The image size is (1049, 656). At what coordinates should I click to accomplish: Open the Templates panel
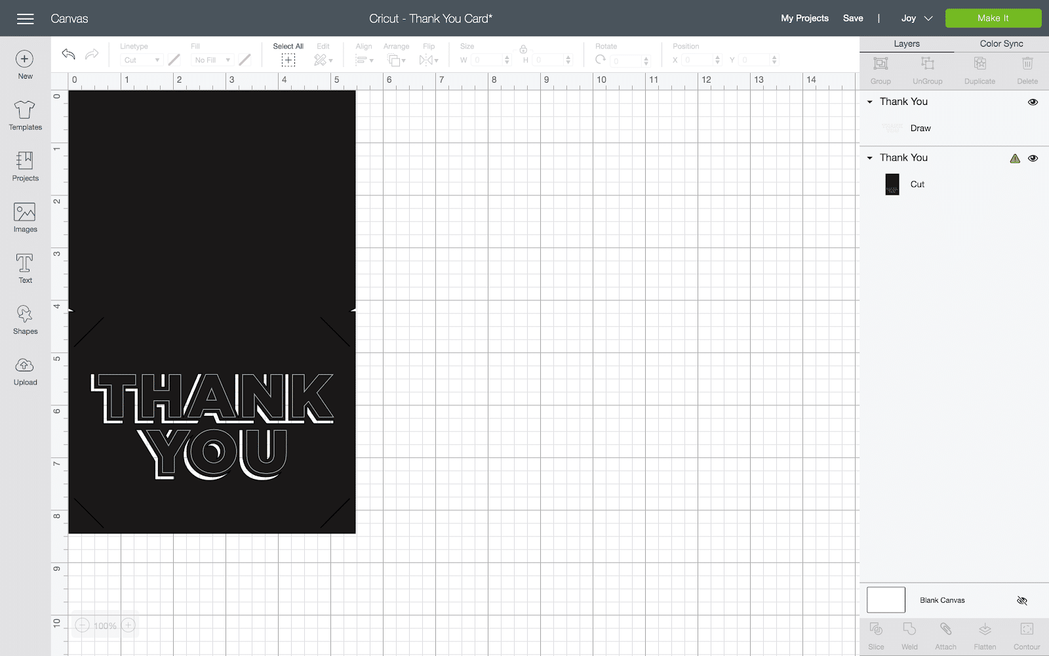25,109
